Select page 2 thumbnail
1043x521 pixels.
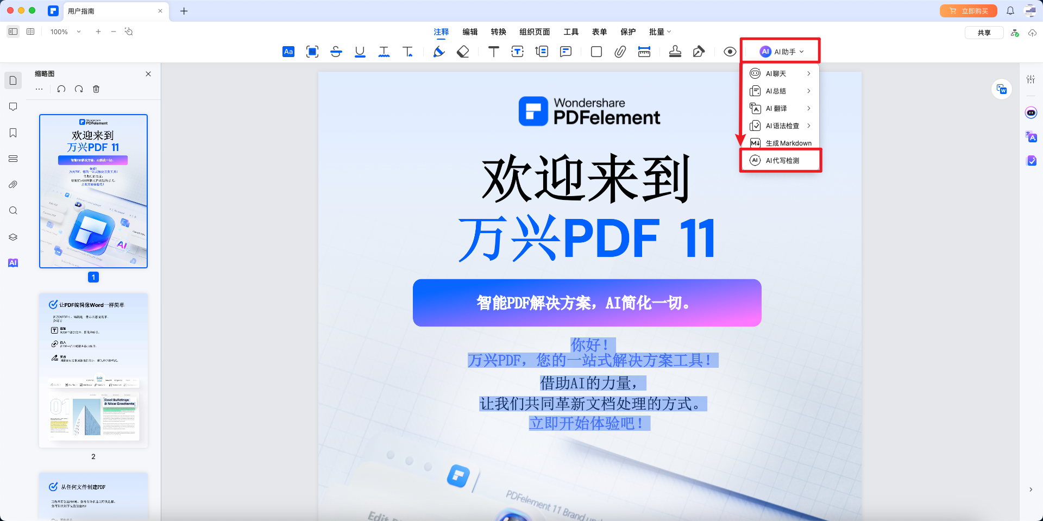click(93, 370)
